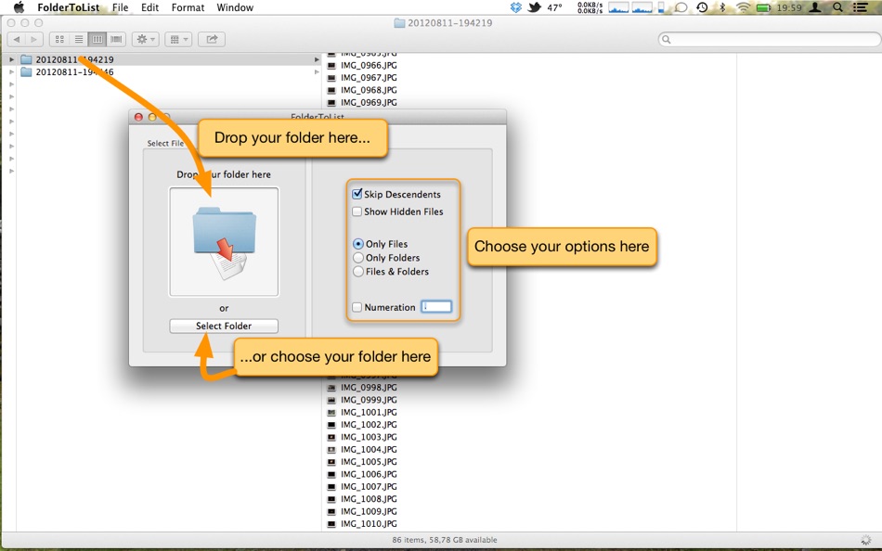This screenshot has width=882, height=551.
Task: Select file IMG_1002.JPG
Action: 369,425
